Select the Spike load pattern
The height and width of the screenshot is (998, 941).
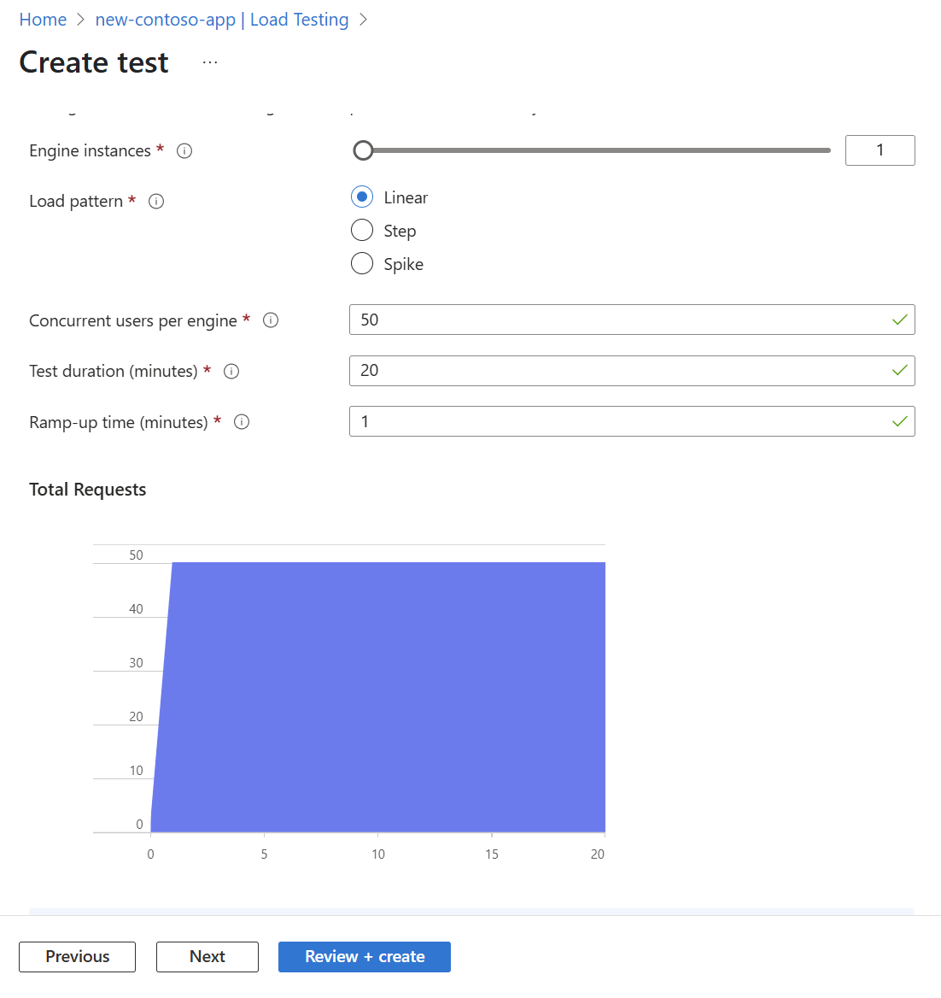(361, 263)
